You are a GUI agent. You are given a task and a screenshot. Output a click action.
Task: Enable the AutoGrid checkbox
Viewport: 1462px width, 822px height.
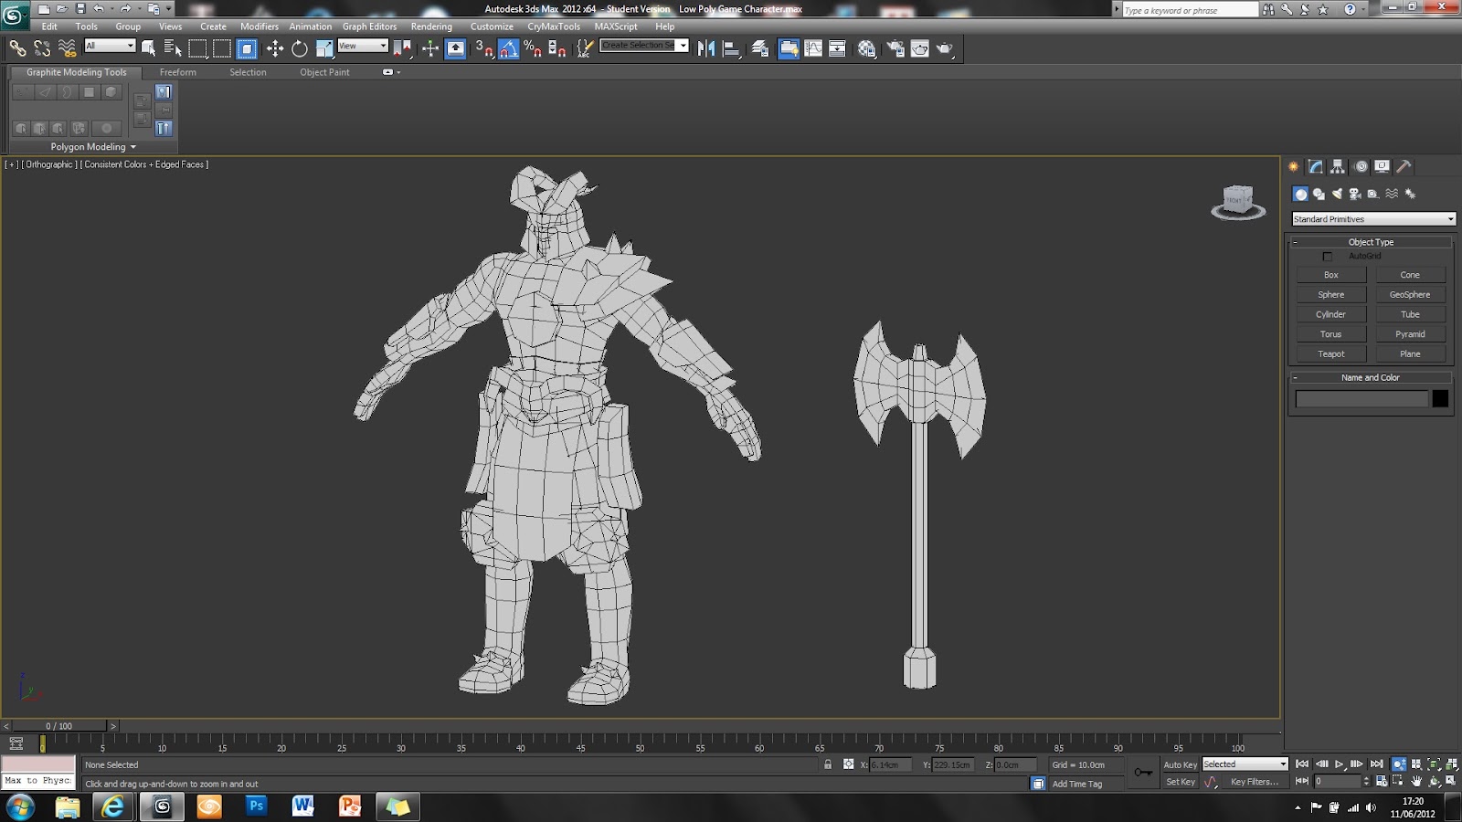(1328, 257)
